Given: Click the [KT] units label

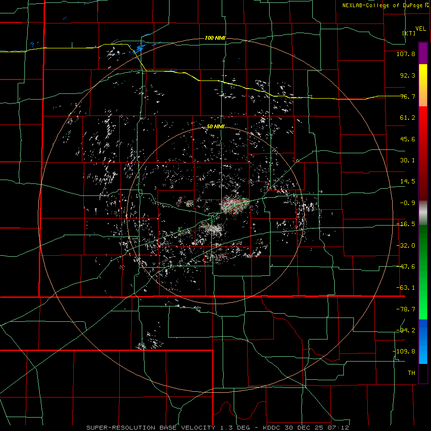Looking at the screenshot, I should click(409, 33).
